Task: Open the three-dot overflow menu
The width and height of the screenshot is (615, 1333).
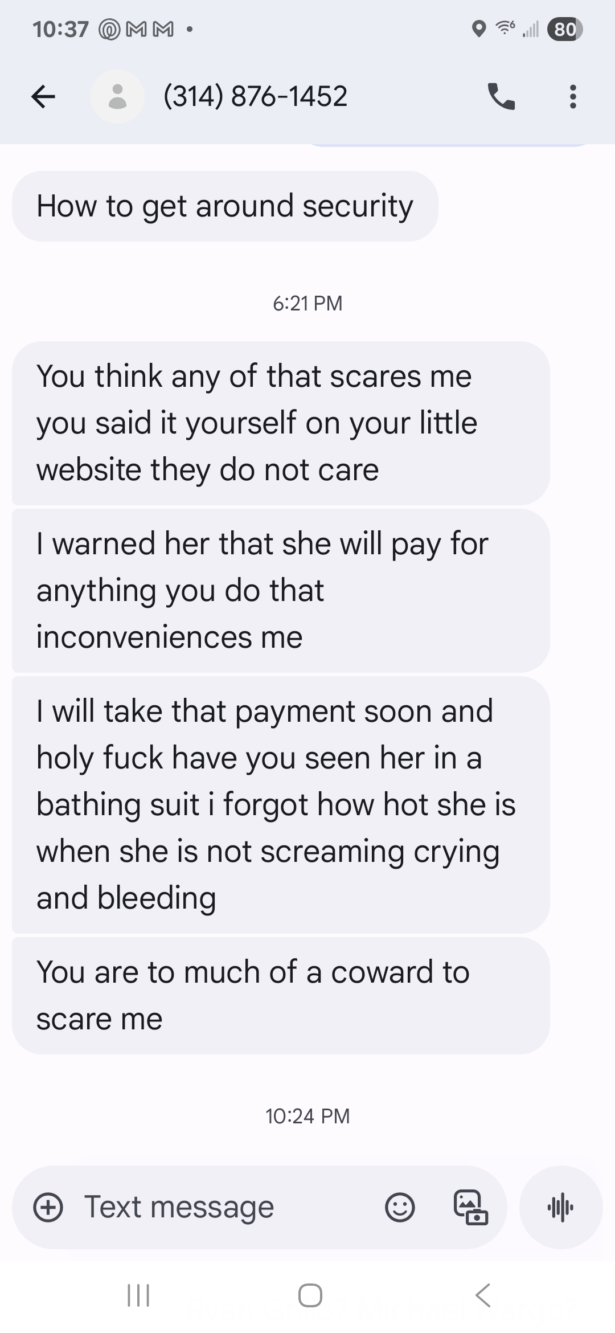Action: tap(573, 96)
